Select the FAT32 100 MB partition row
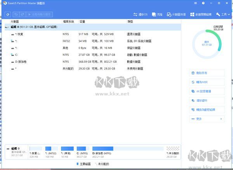The width and height of the screenshot is (233, 170). coord(93,41)
